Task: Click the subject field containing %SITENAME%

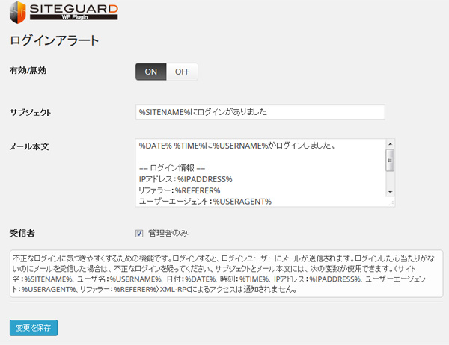Action: point(260,112)
